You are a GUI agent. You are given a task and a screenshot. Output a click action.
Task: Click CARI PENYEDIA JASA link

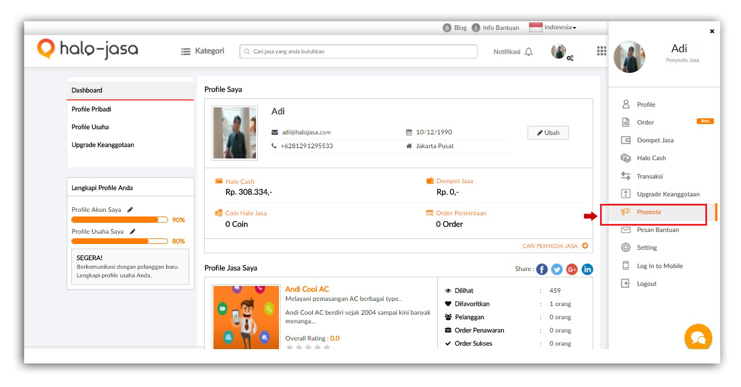click(x=555, y=246)
